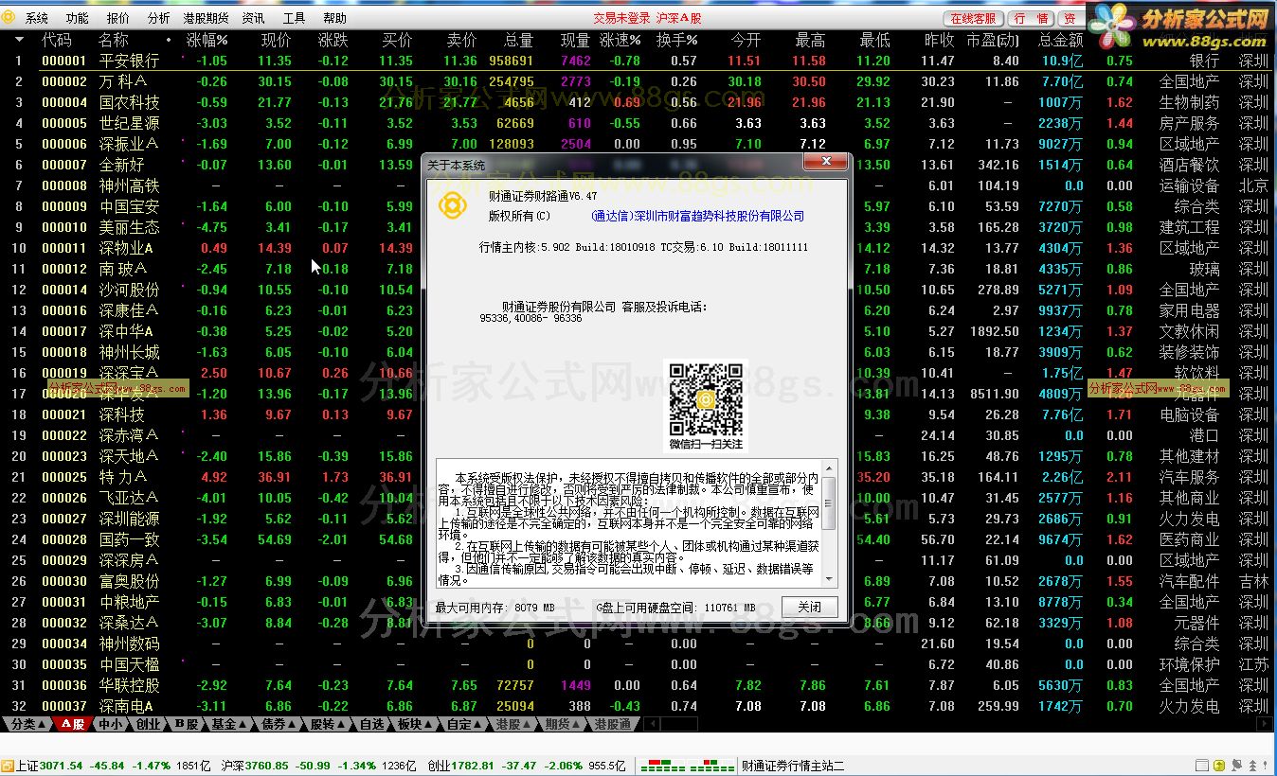Open the 报价 menu
This screenshot has width=1277, height=776.
point(118,18)
